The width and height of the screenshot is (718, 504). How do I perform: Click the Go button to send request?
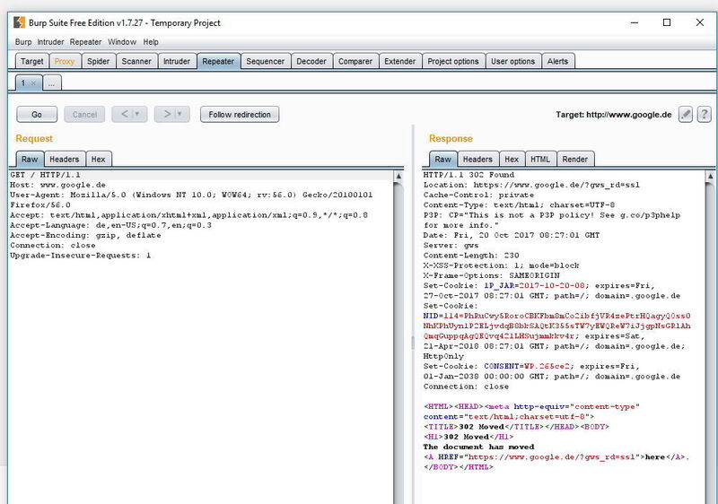[37, 114]
